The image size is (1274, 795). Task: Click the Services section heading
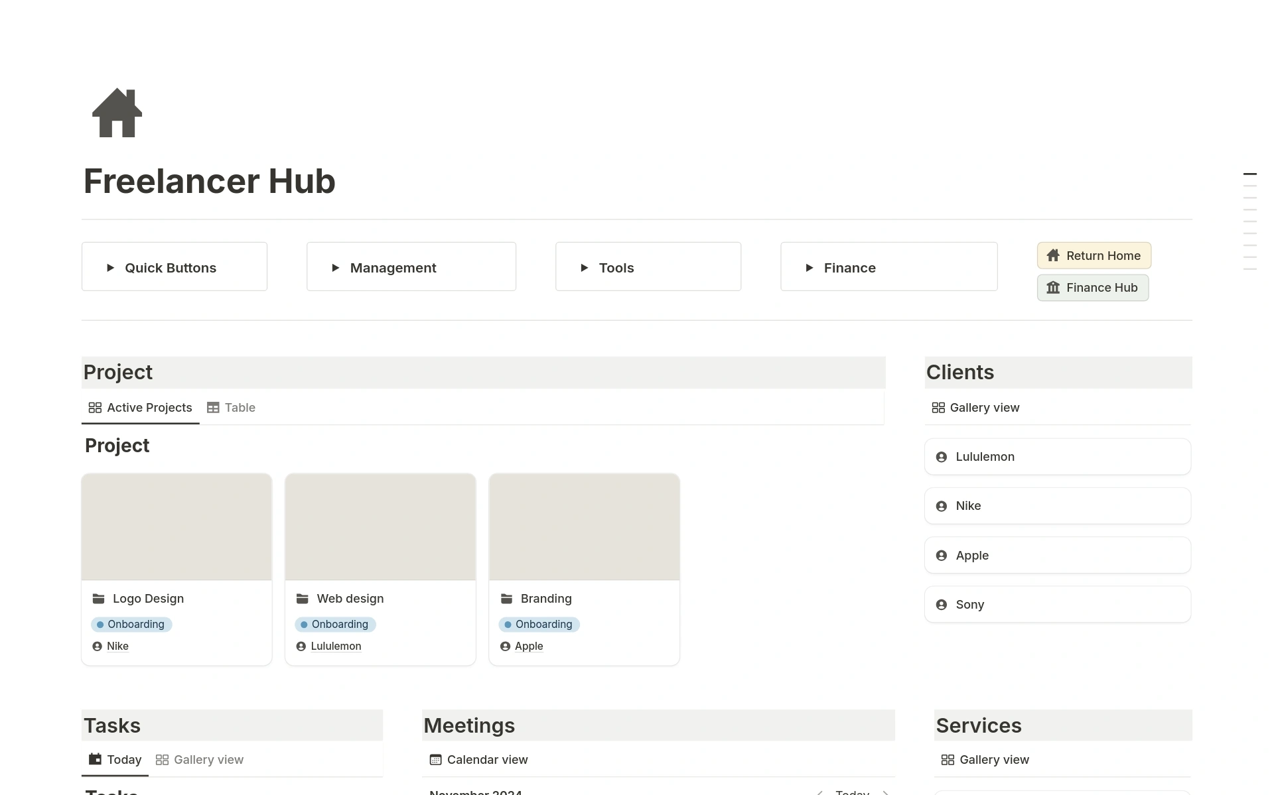979,725
